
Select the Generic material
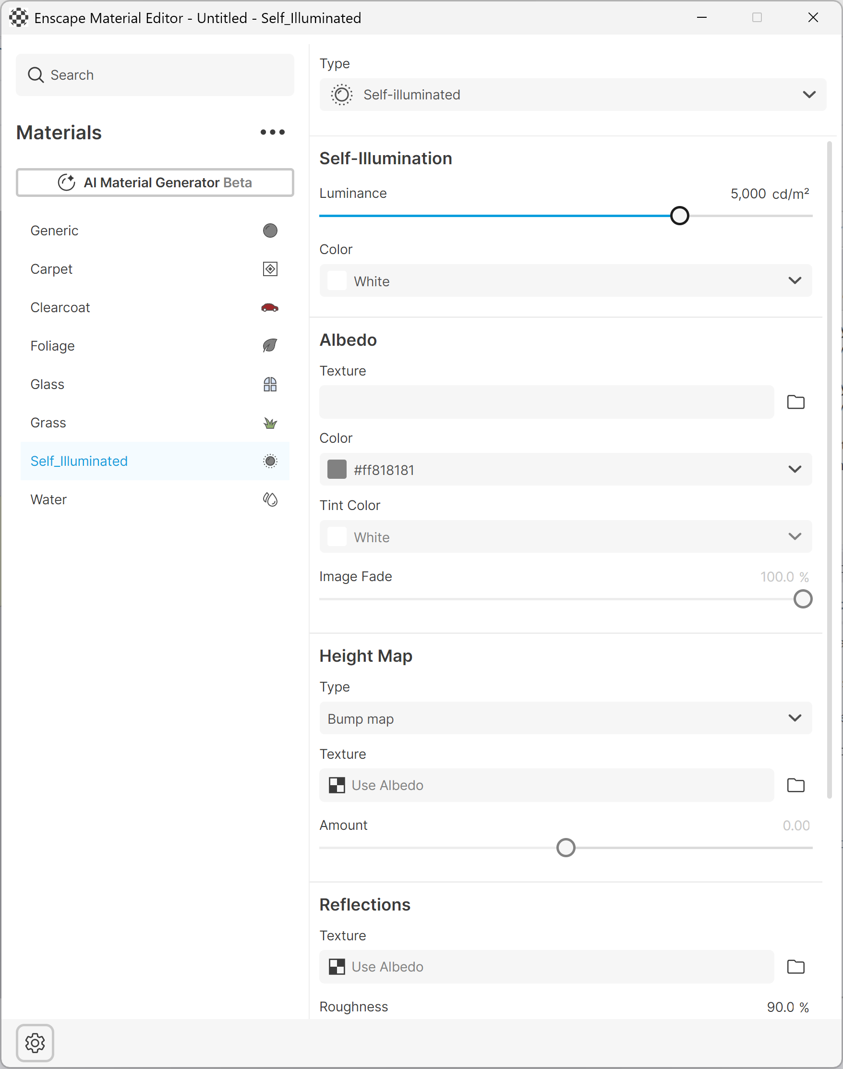[155, 231]
